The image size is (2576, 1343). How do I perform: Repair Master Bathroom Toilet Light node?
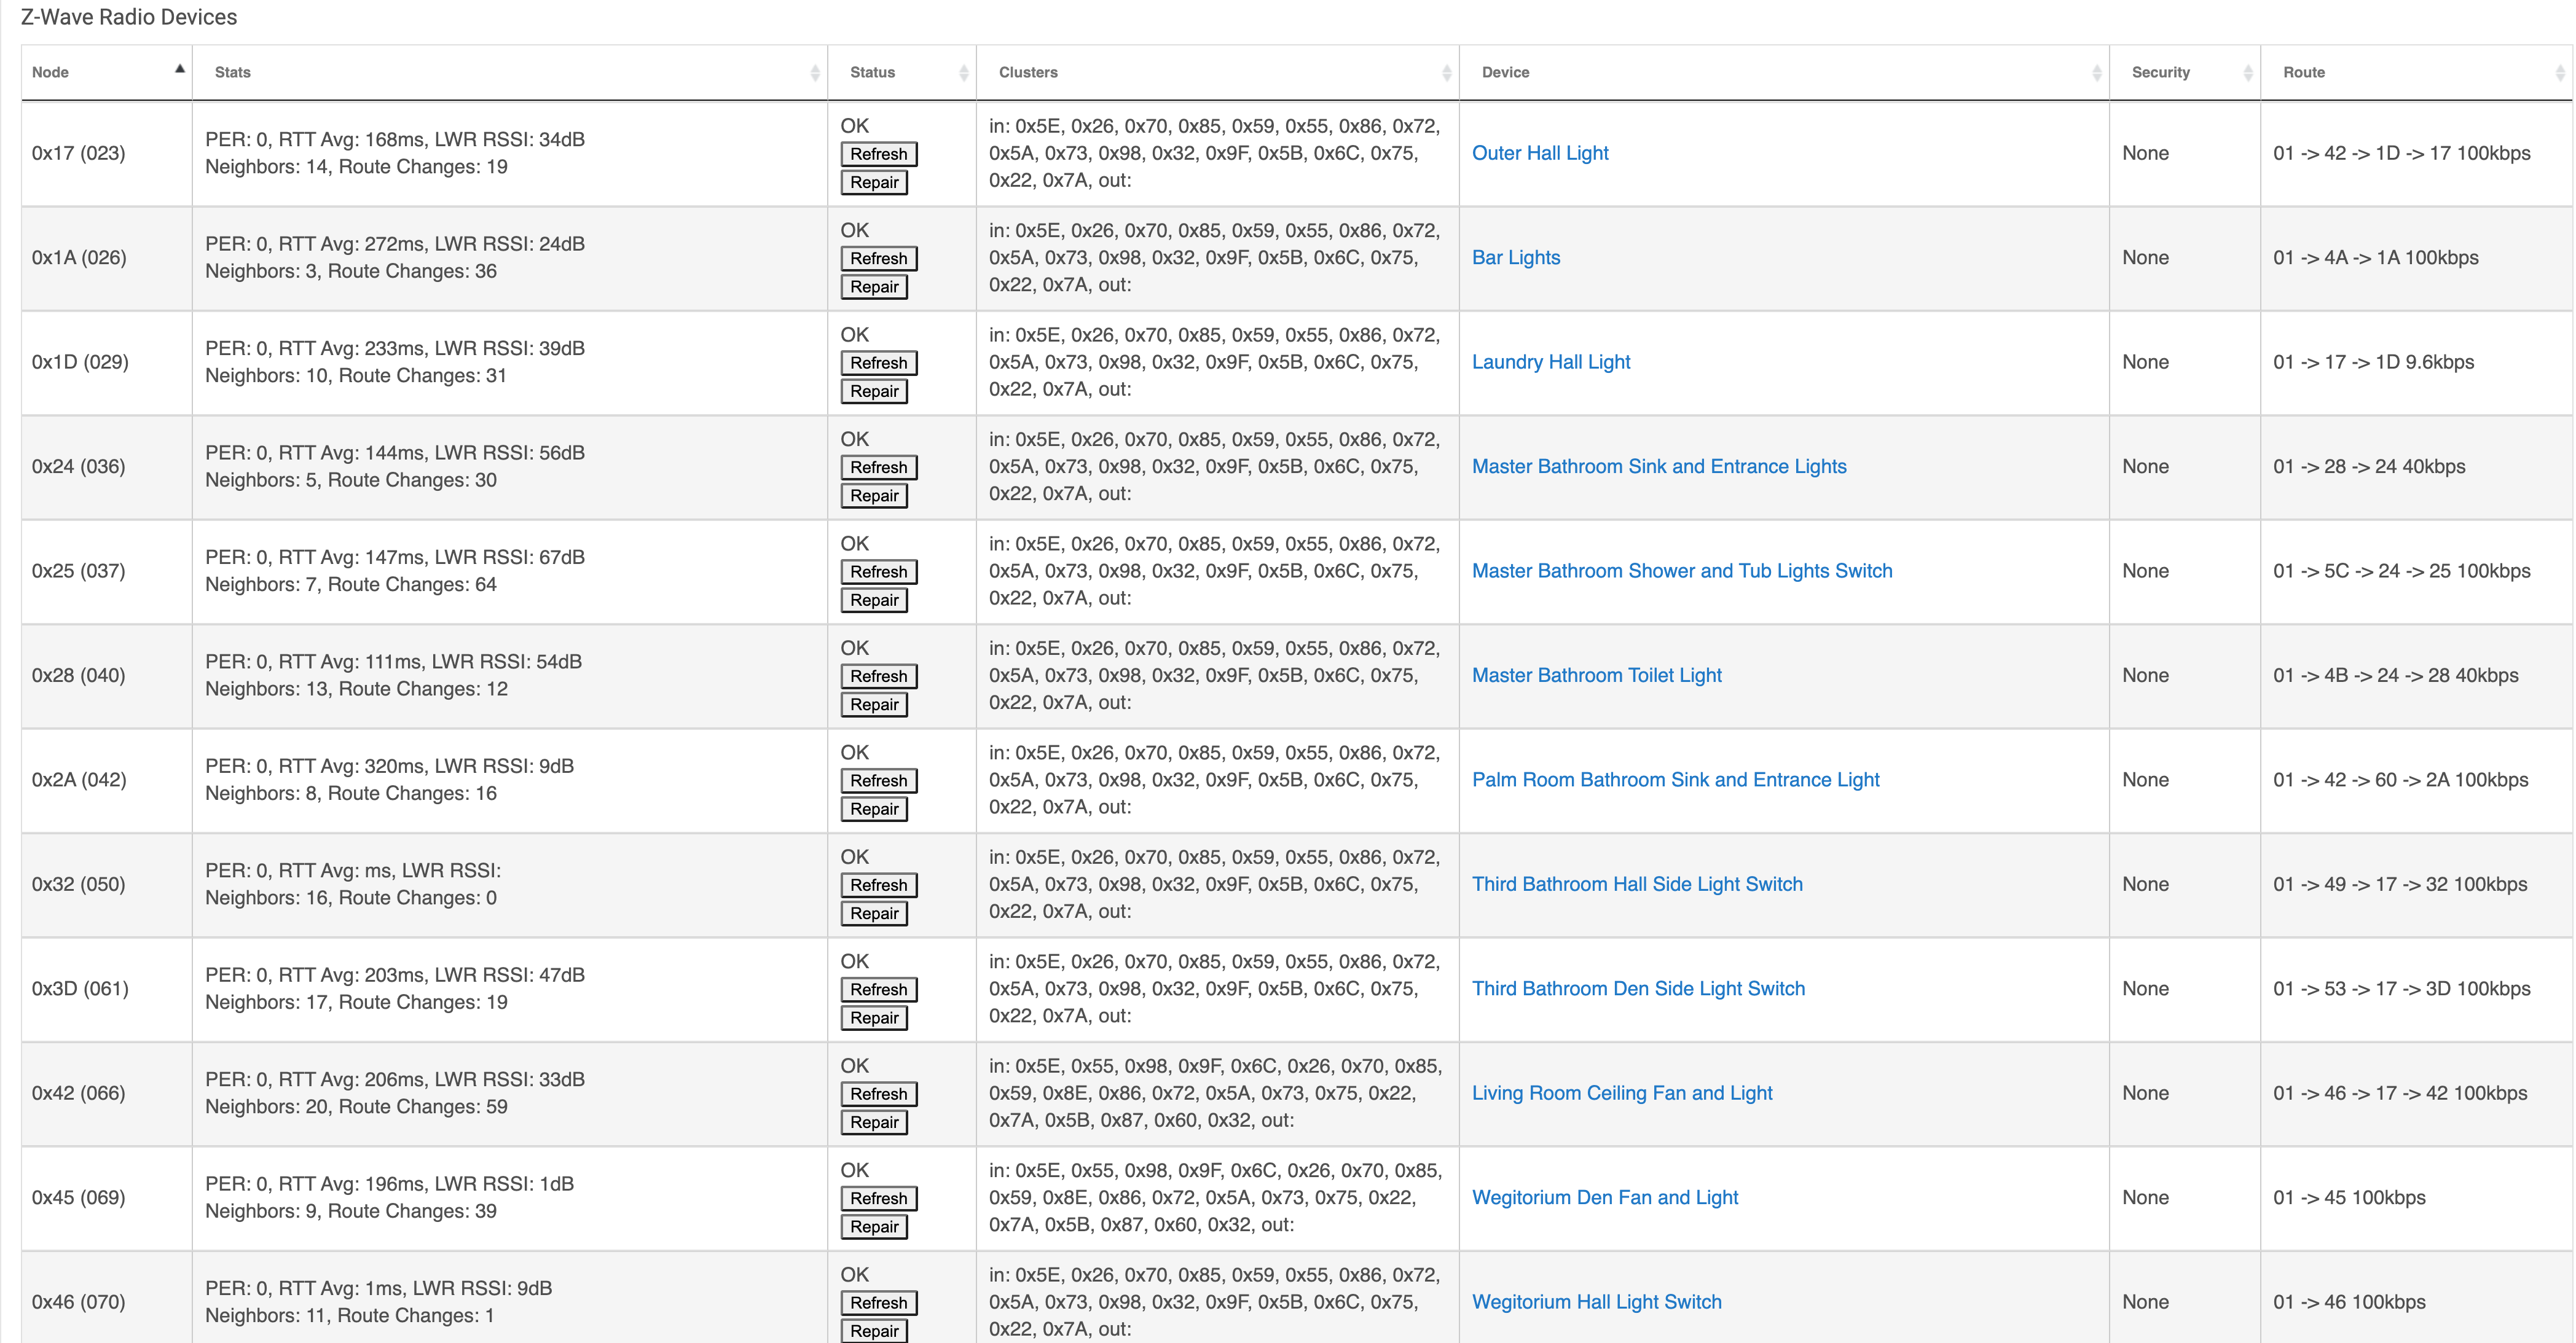[874, 705]
